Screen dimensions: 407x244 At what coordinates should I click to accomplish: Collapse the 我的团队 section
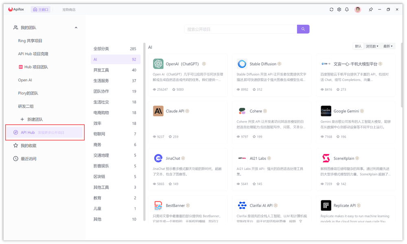coord(76,27)
